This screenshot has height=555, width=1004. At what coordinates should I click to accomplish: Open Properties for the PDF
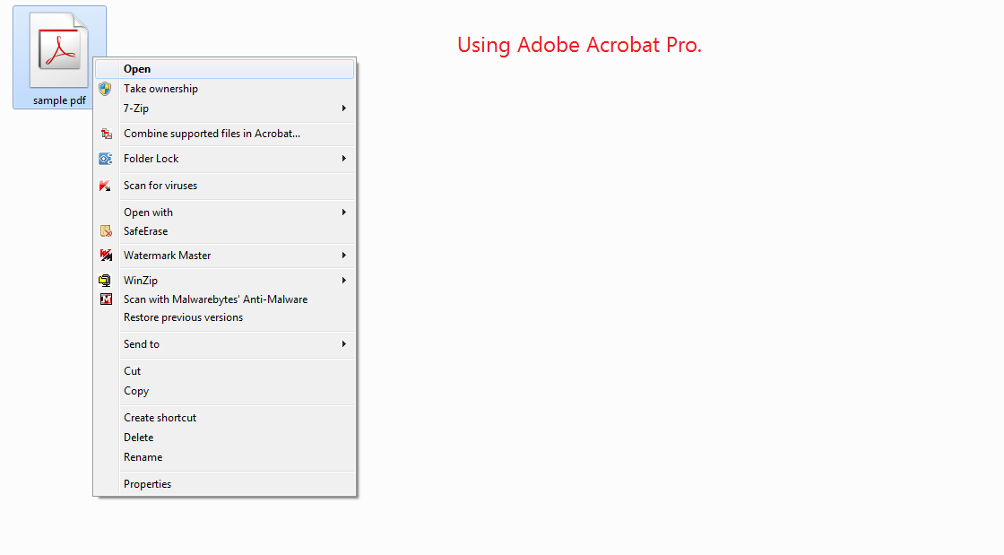click(x=147, y=483)
